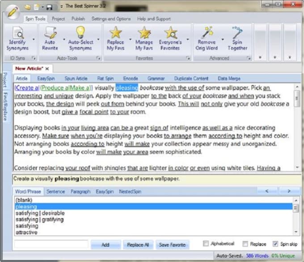304x262 pixels.
Task: Click the Save Favorite button
Action: pos(173,245)
